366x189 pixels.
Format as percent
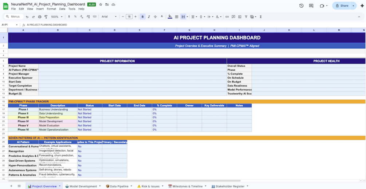pos(75,17)
